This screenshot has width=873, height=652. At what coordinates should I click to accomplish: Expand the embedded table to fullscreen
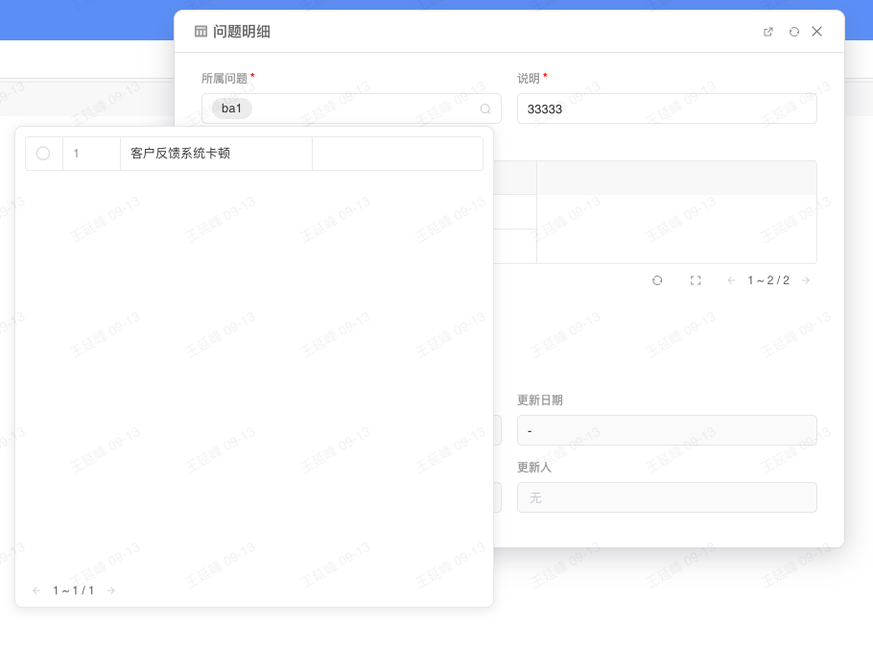695,279
